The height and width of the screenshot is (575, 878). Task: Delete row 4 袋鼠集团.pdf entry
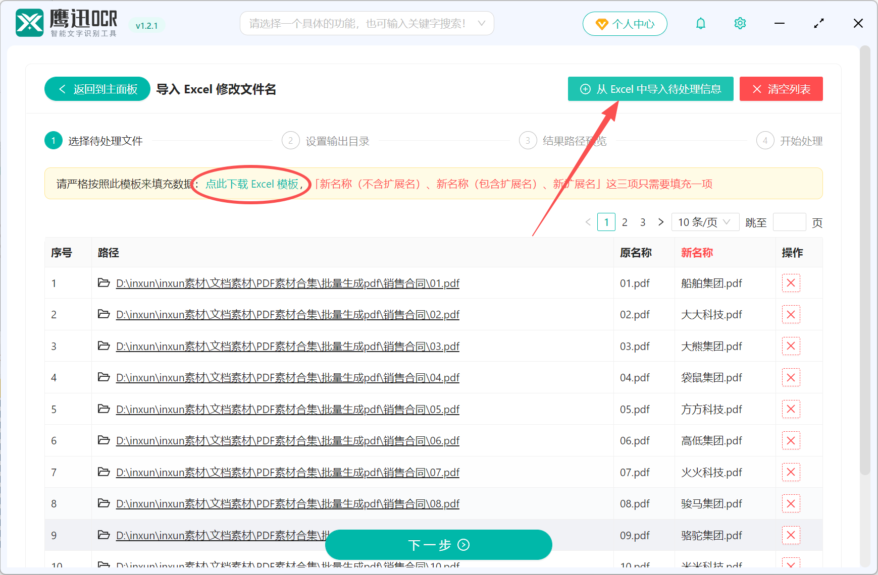(791, 378)
